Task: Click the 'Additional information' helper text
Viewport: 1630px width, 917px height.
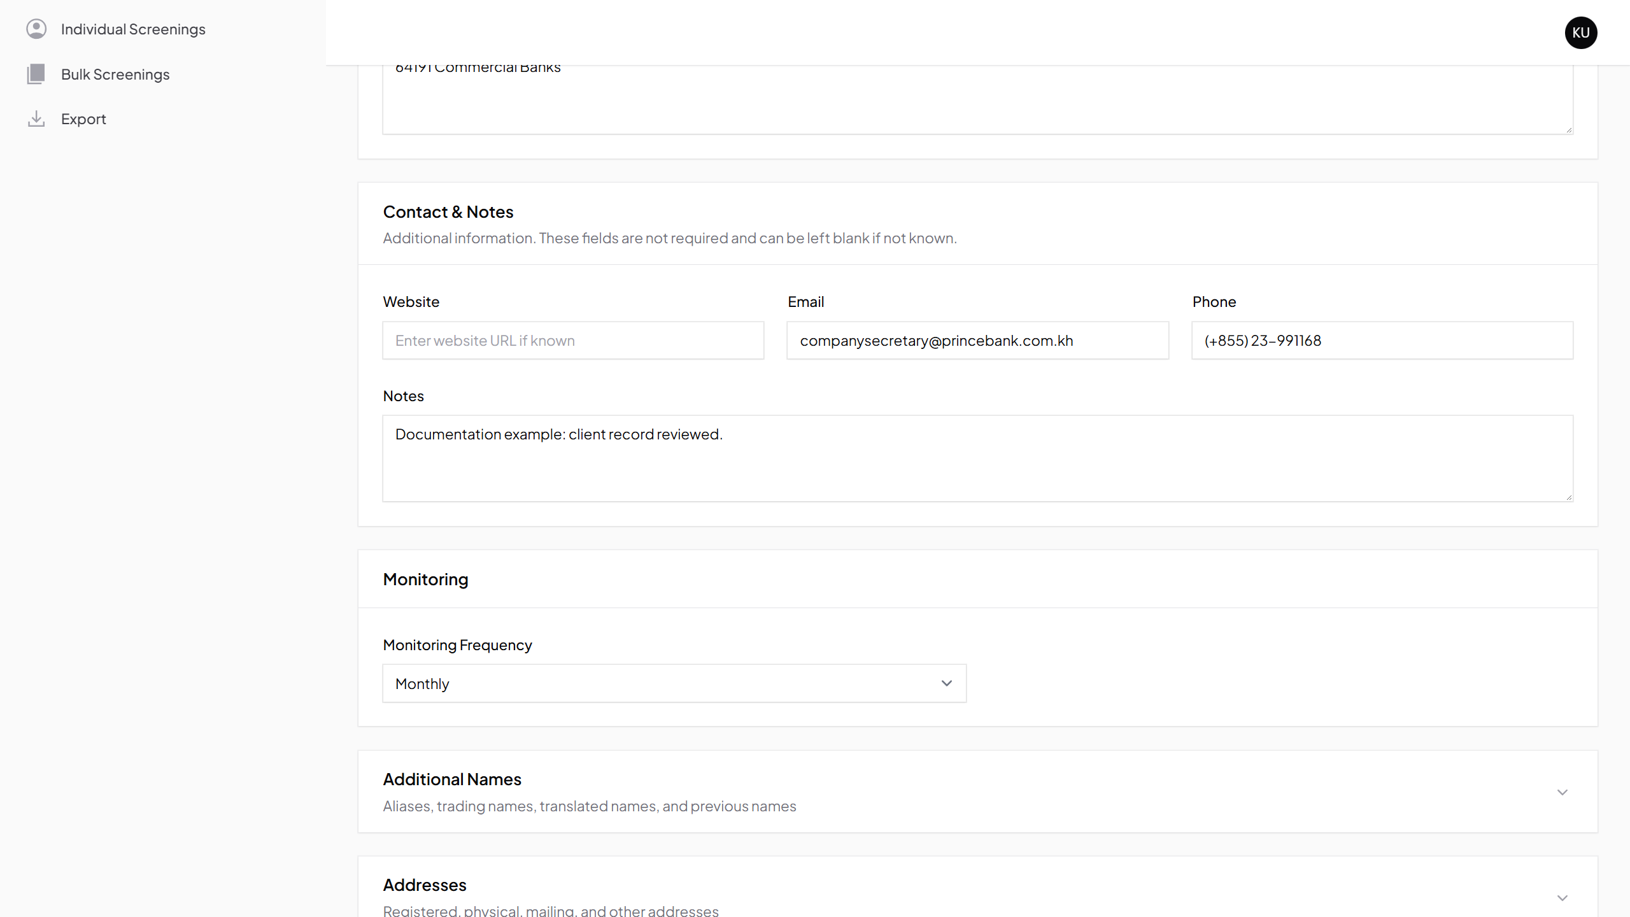Action: [670, 238]
